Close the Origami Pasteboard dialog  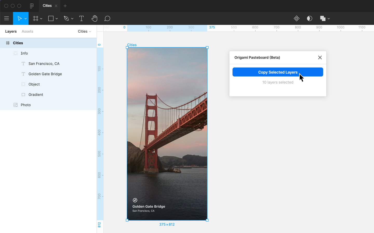(320, 57)
